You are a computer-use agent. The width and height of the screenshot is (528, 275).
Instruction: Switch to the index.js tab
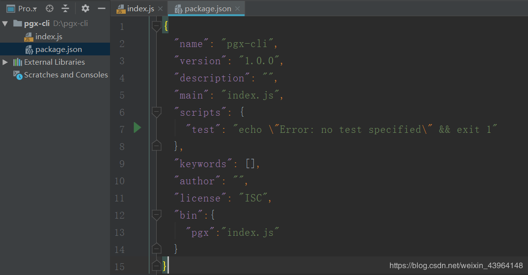tap(140, 8)
